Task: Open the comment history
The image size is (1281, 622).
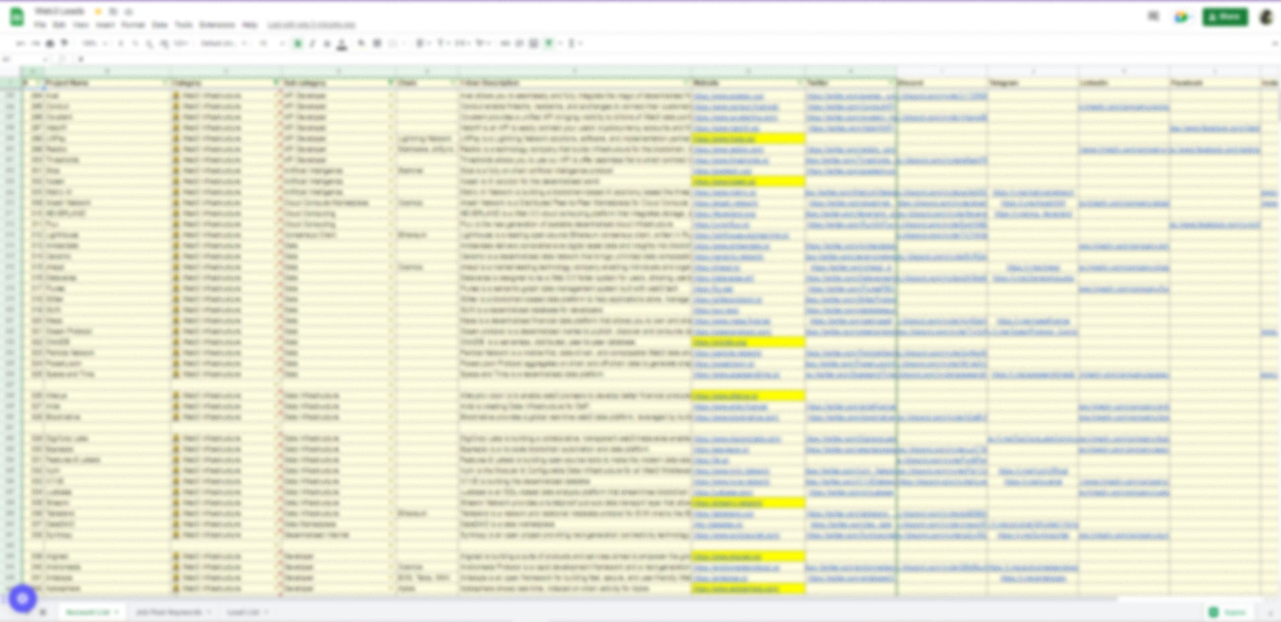Action: (x=1153, y=16)
